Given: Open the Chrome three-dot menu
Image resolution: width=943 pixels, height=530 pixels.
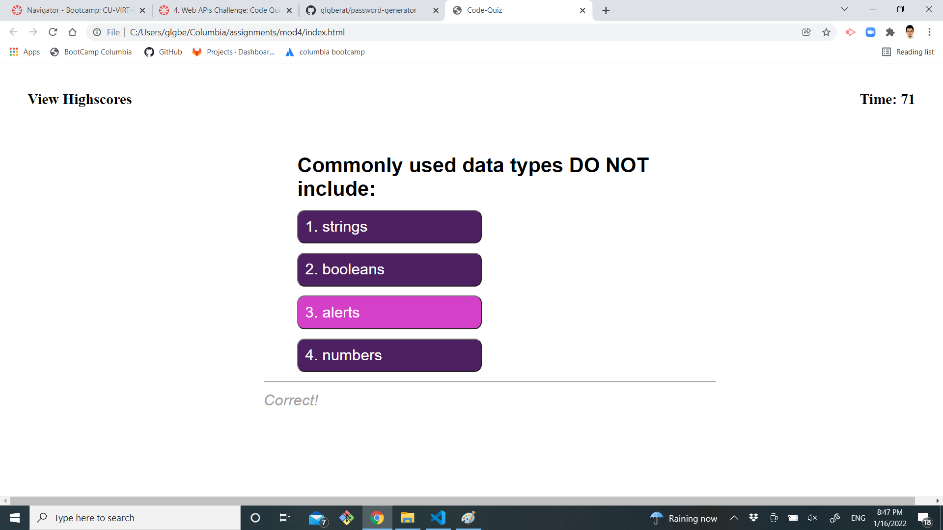Looking at the screenshot, I should [929, 32].
